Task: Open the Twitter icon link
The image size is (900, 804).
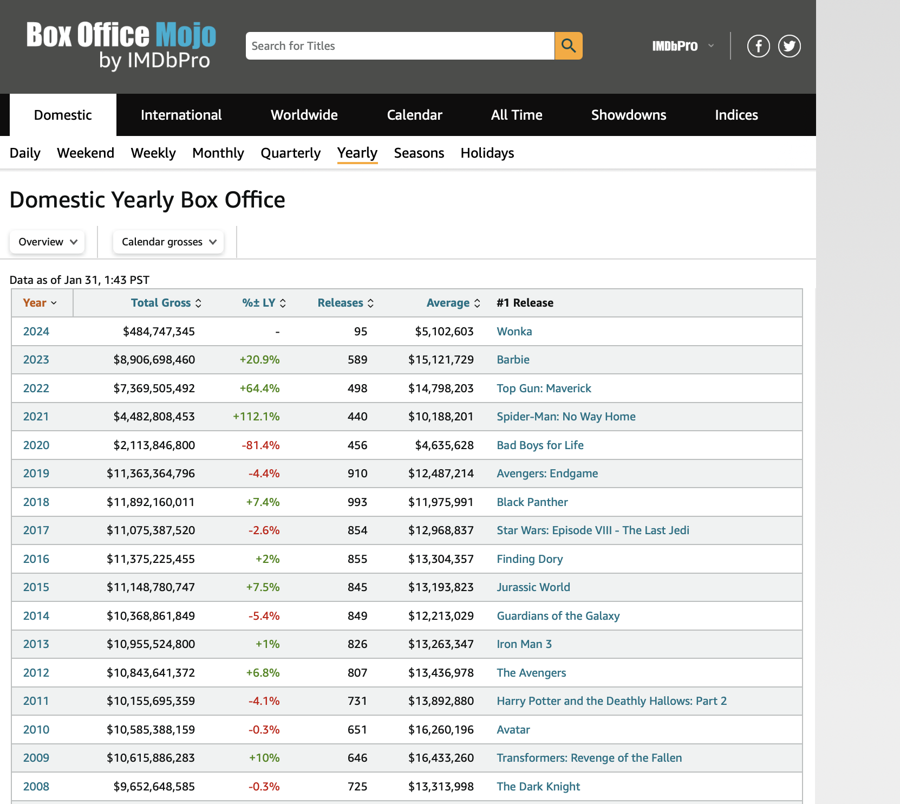Action: click(x=789, y=46)
